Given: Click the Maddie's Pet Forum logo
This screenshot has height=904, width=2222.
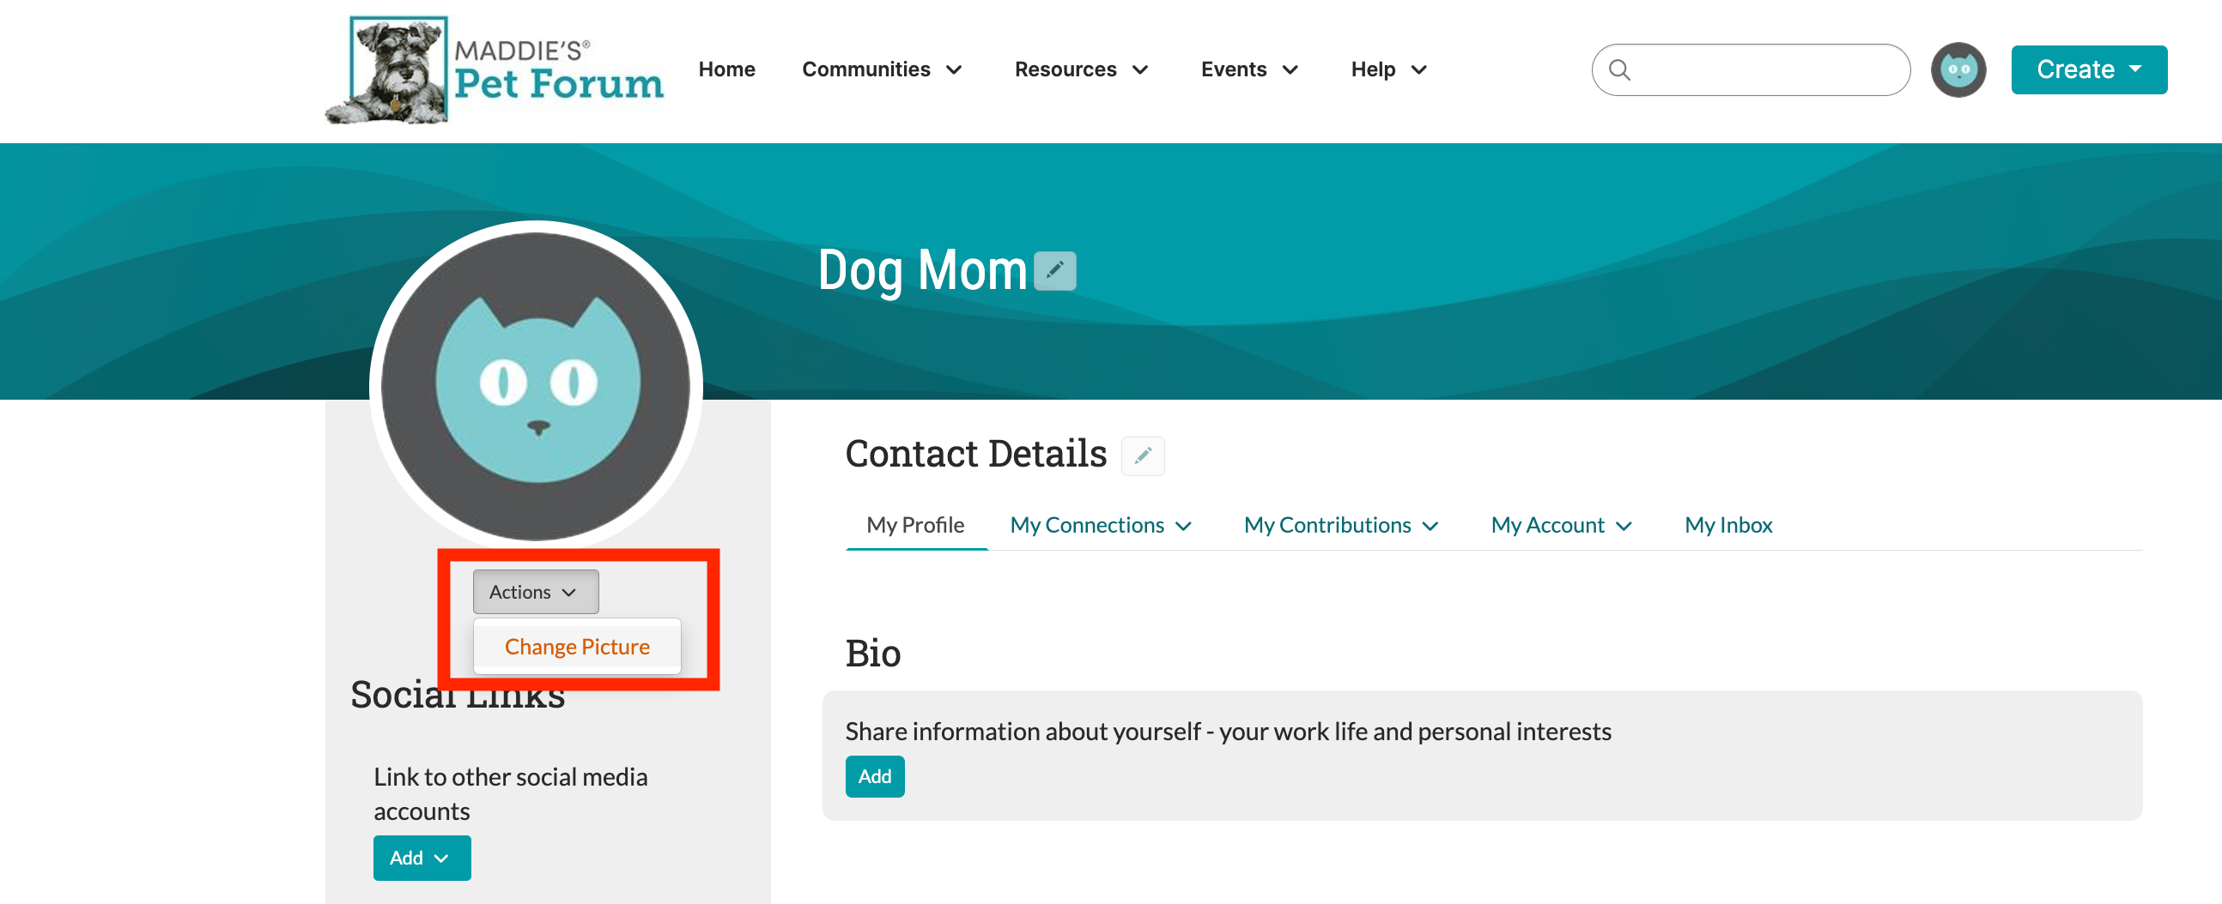Looking at the screenshot, I should click(x=494, y=69).
